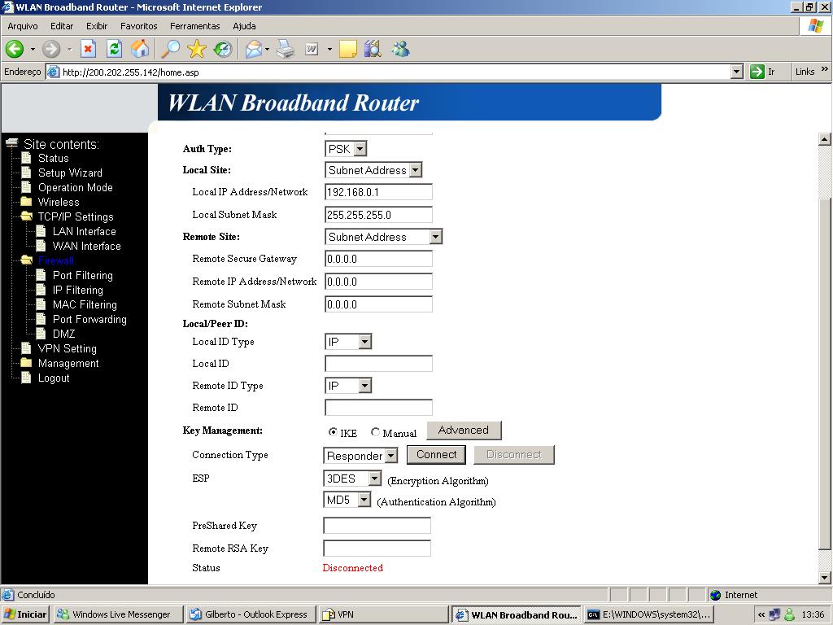Open the LAN Interface link
This screenshot has height=625, width=833.
click(x=84, y=231)
